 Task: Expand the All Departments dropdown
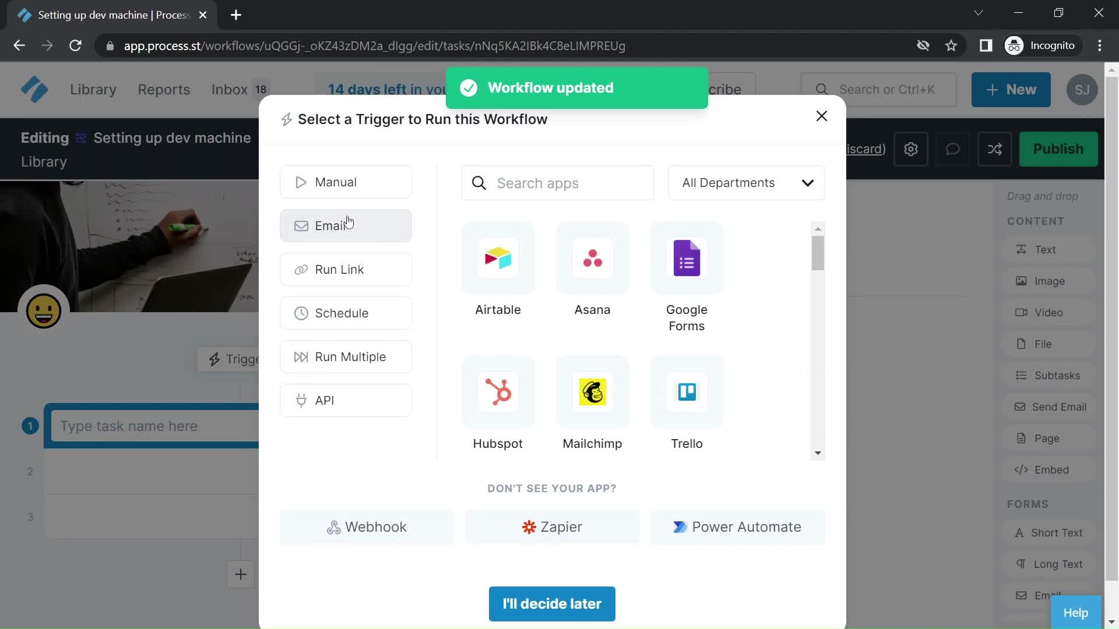tap(745, 182)
